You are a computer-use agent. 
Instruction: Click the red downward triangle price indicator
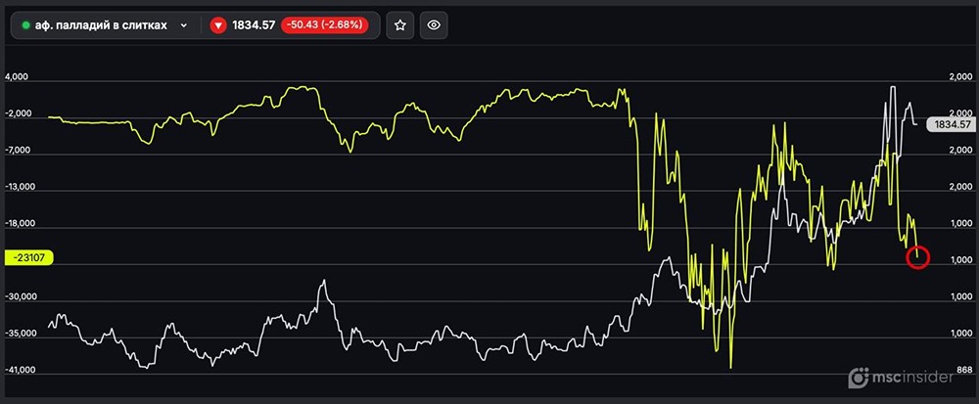coord(218,25)
